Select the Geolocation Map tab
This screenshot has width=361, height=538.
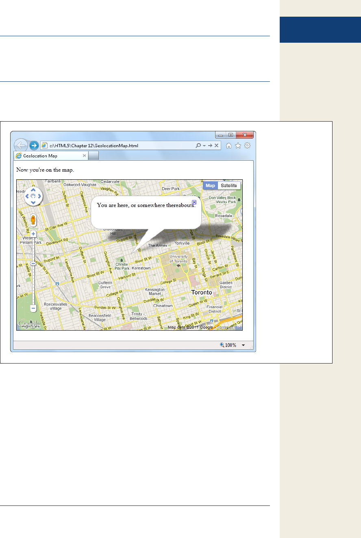(x=50, y=156)
